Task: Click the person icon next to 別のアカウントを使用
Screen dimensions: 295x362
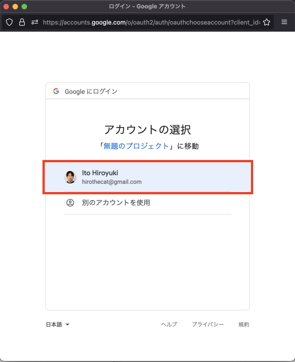Action: click(70, 203)
